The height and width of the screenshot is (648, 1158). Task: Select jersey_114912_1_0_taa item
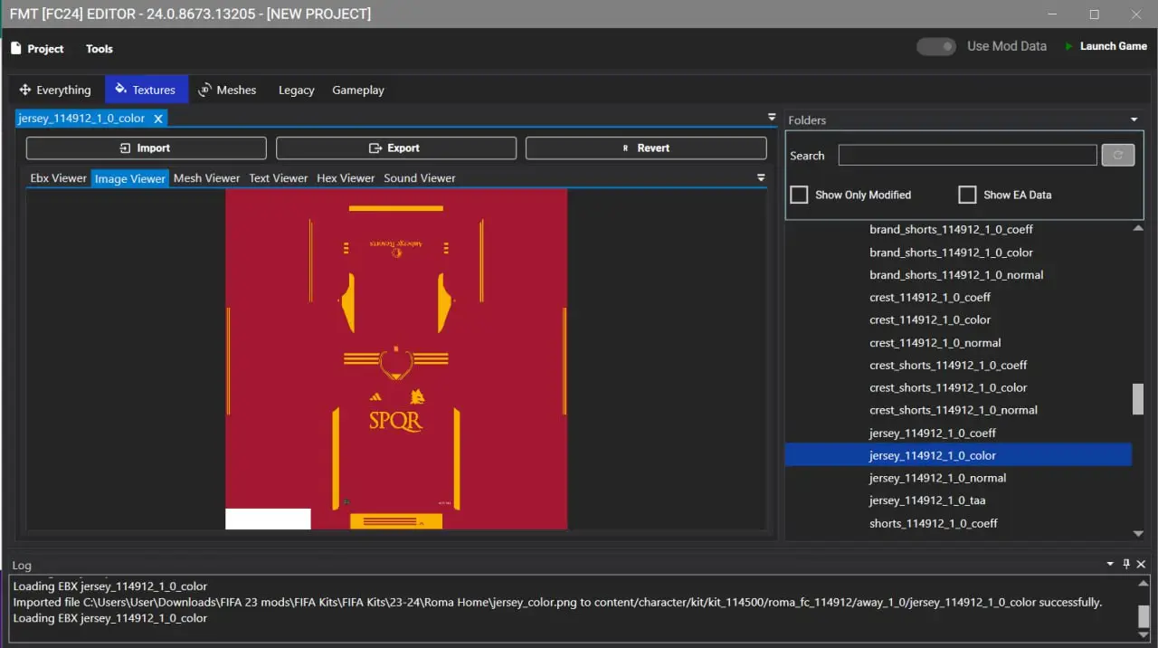click(x=927, y=500)
